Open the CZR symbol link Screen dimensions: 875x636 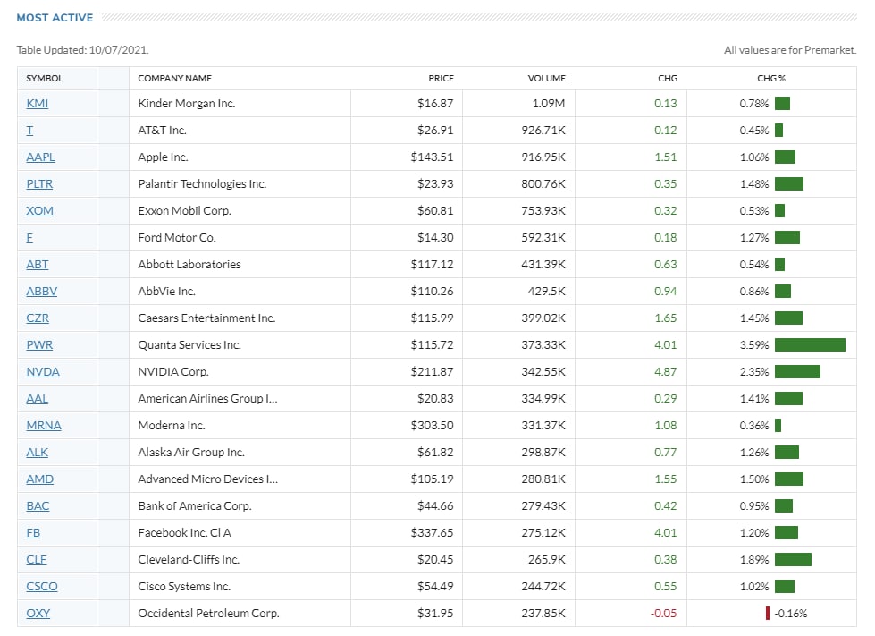click(x=38, y=318)
